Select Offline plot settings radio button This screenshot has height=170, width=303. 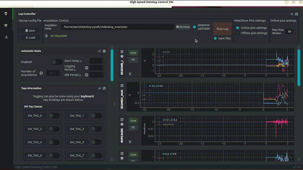(238, 33)
